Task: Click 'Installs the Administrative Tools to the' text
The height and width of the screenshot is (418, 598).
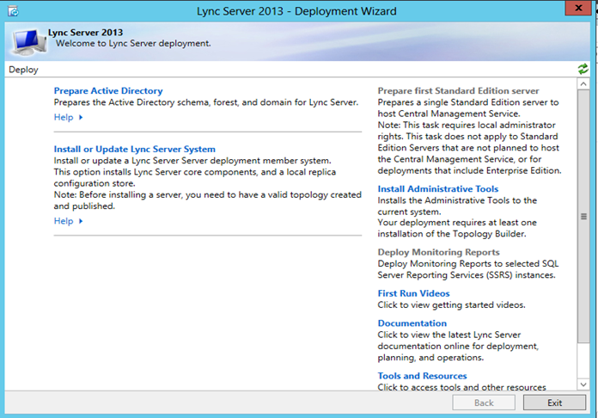Action: (457, 200)
